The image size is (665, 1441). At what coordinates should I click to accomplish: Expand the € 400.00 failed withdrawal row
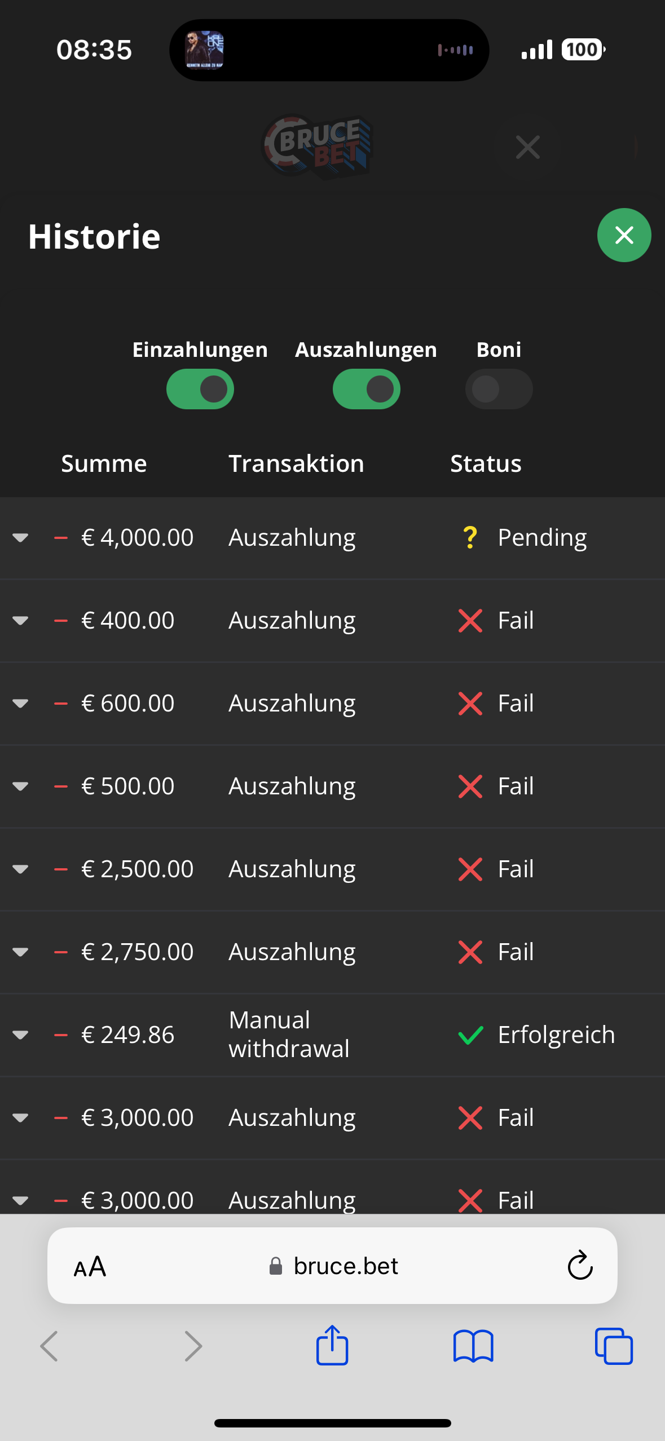20,621
